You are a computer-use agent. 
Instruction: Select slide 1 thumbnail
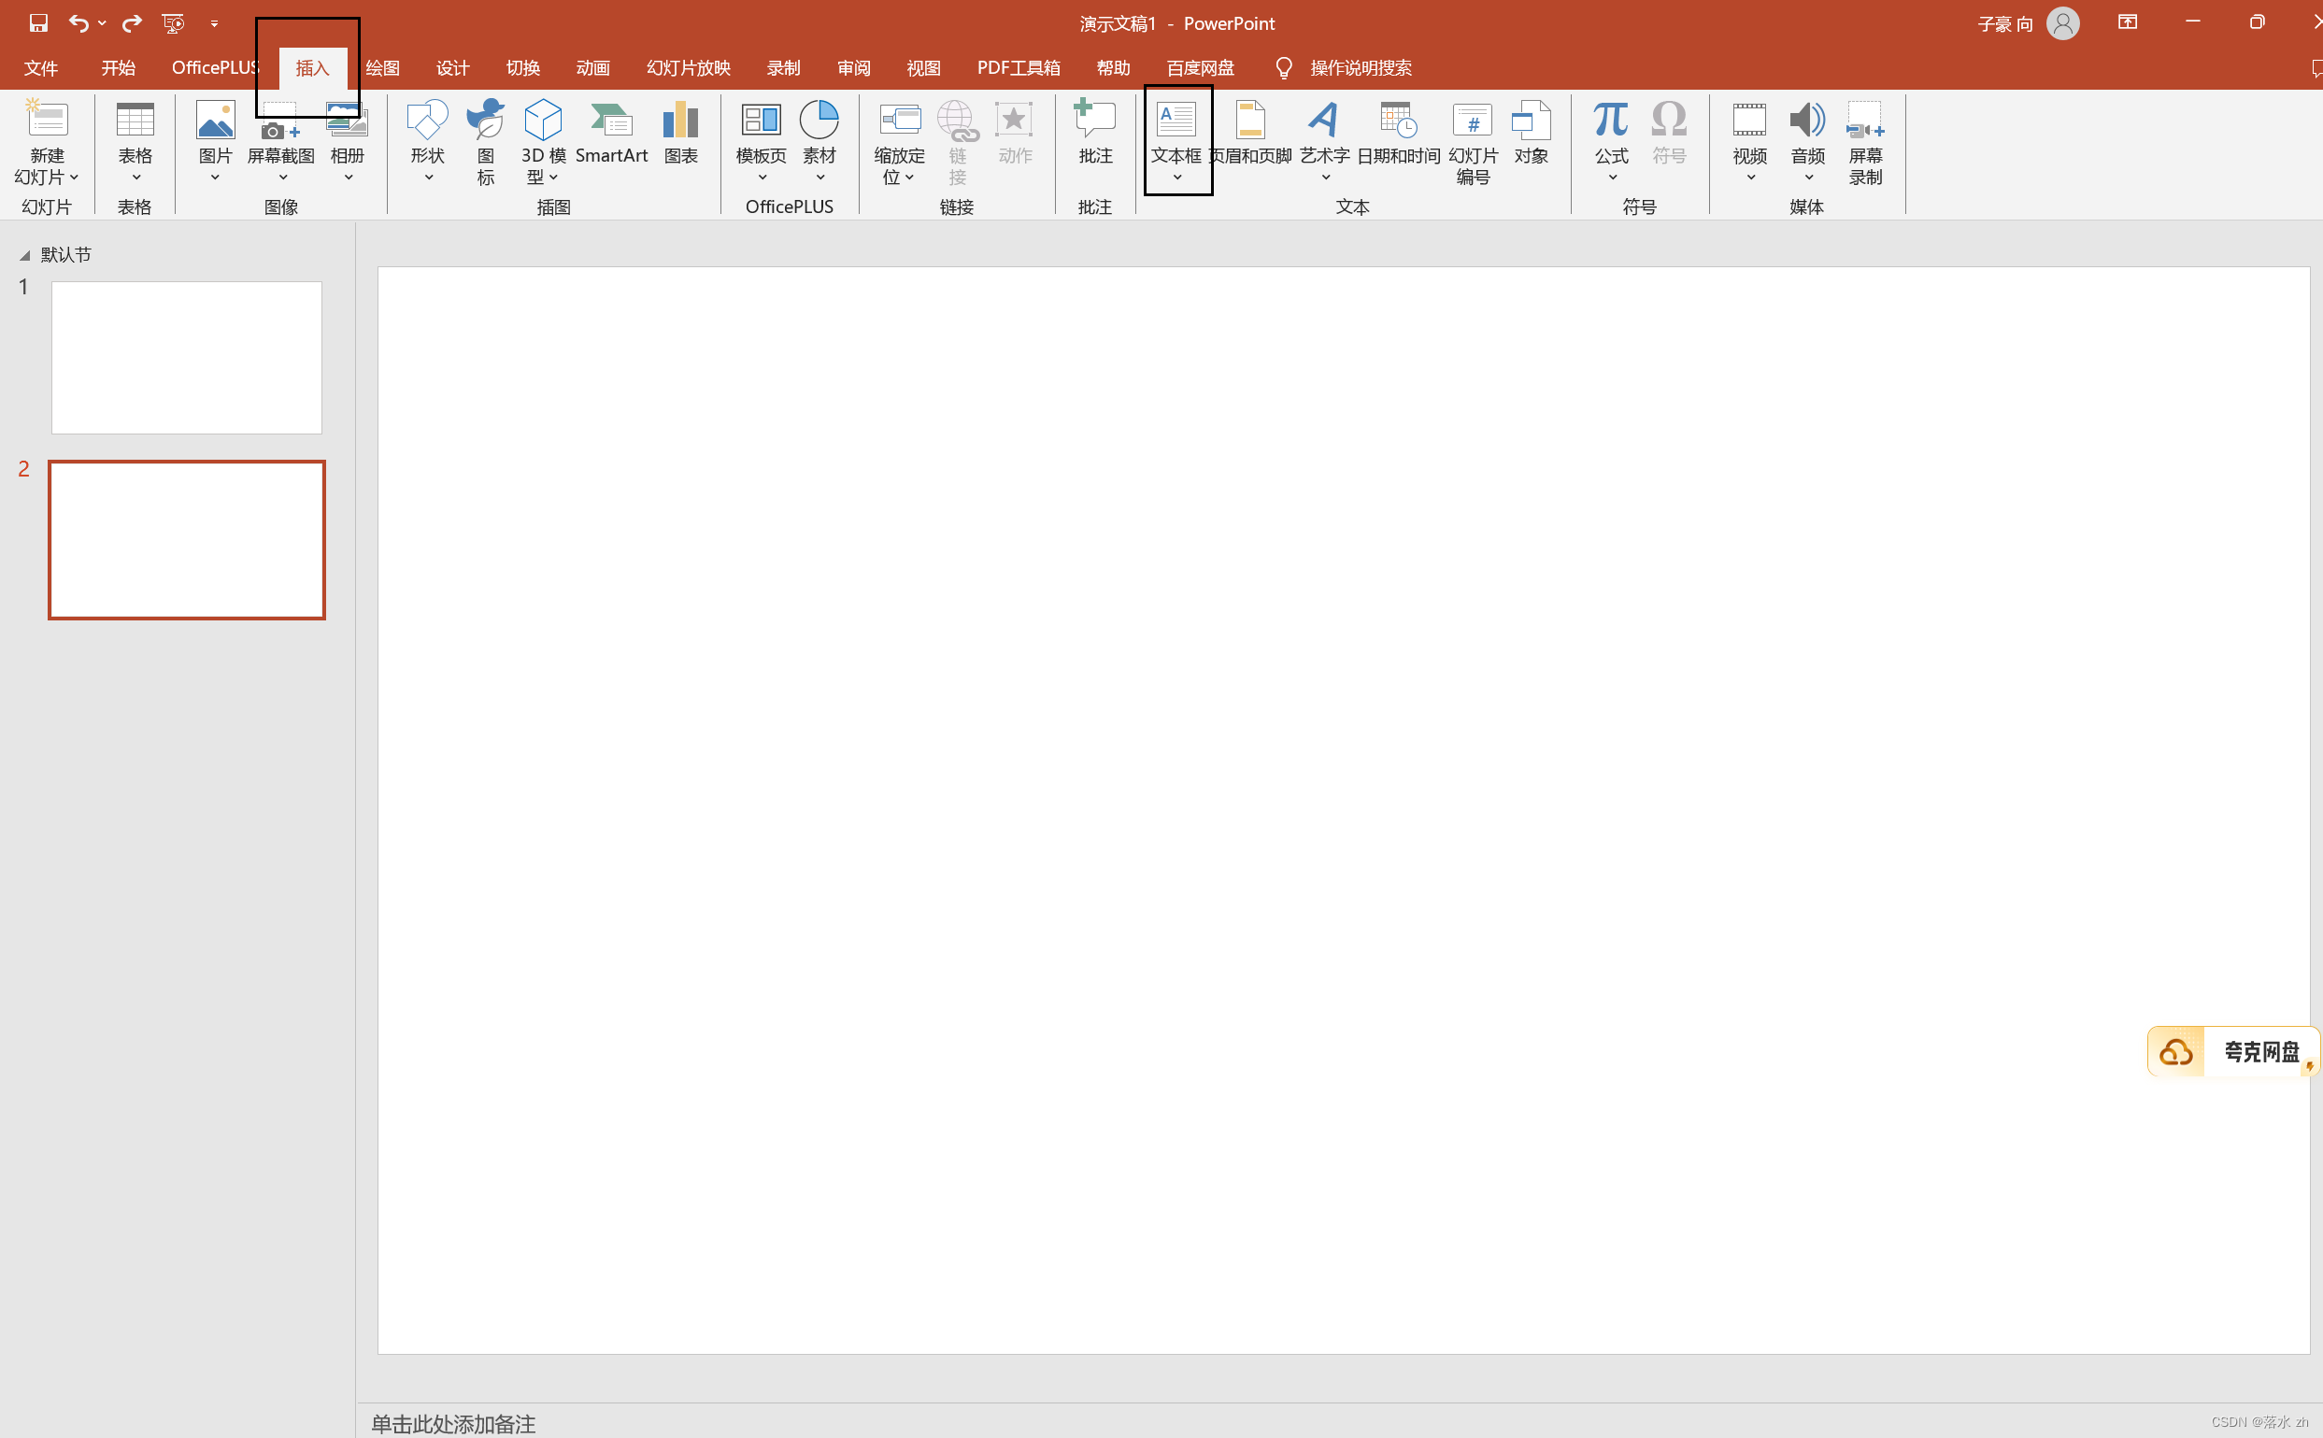pyautogui.click(x=186, y=358)
